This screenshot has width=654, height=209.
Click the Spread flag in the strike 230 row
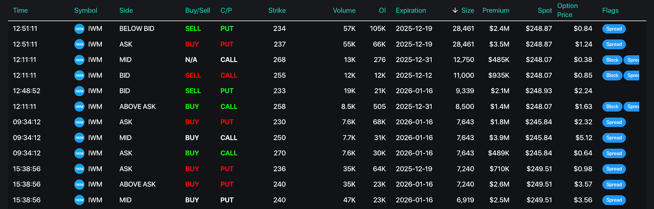[614, 122]
